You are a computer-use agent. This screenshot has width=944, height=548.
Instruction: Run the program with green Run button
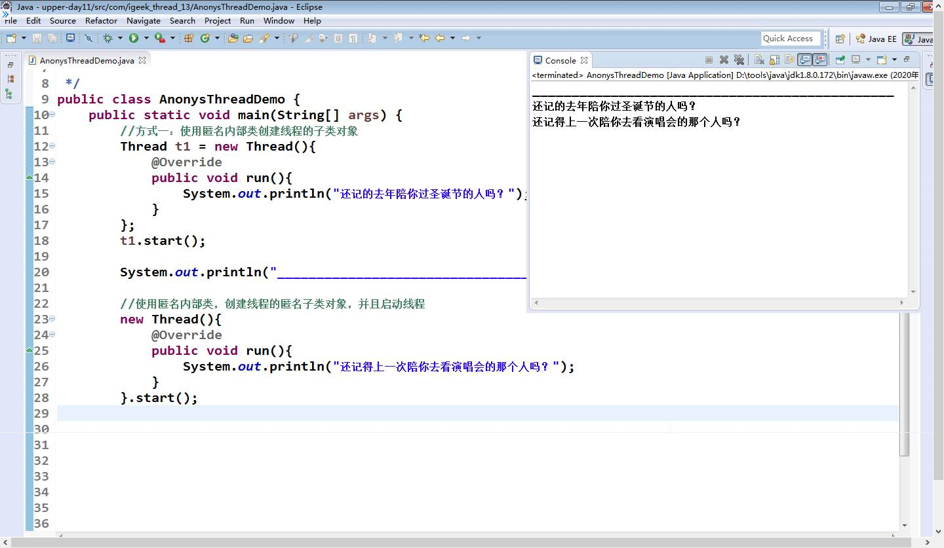[x=134, y=38]
